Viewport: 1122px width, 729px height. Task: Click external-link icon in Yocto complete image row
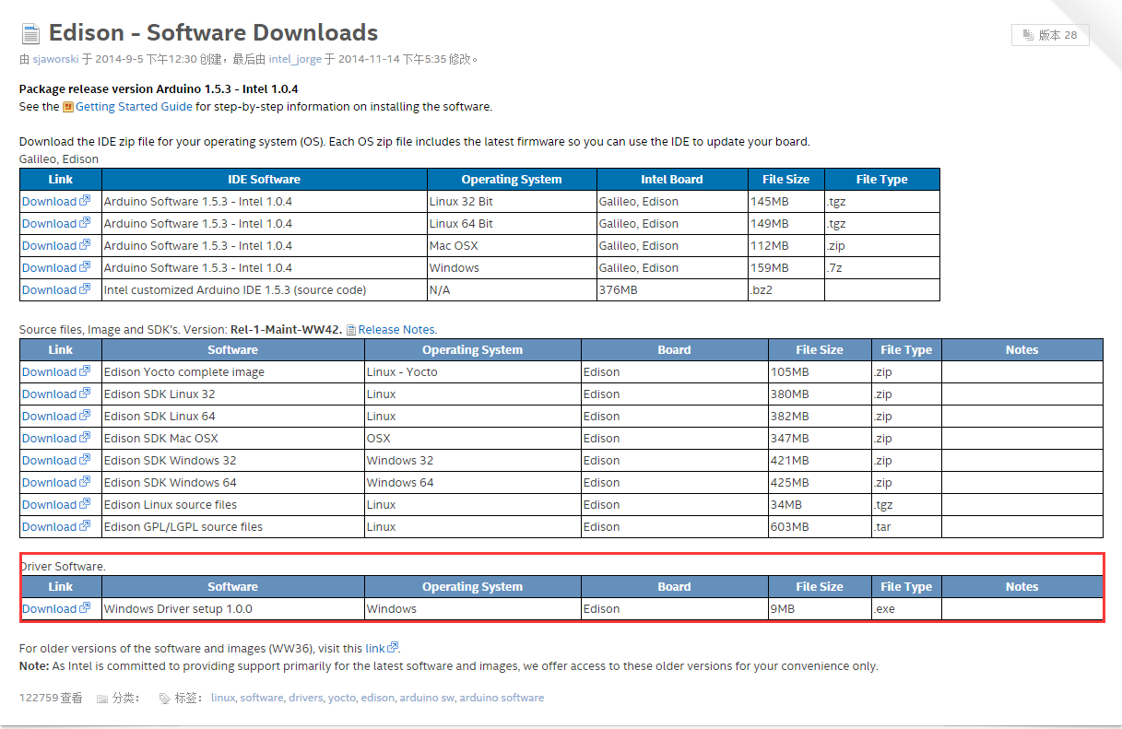pos(85,371)
